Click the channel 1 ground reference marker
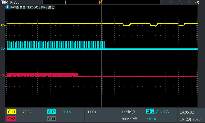 (3, 25)
